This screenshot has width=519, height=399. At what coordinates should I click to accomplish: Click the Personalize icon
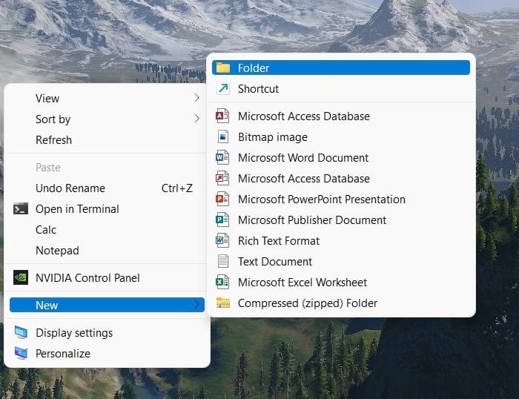point(21,354)
